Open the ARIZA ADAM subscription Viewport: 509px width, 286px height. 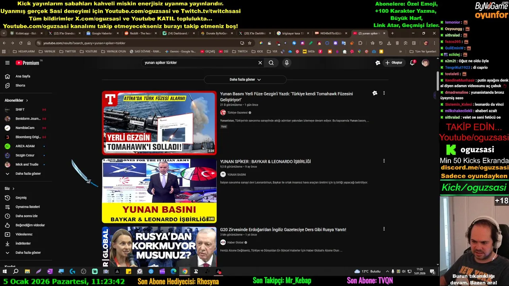[x=25, y=146]
